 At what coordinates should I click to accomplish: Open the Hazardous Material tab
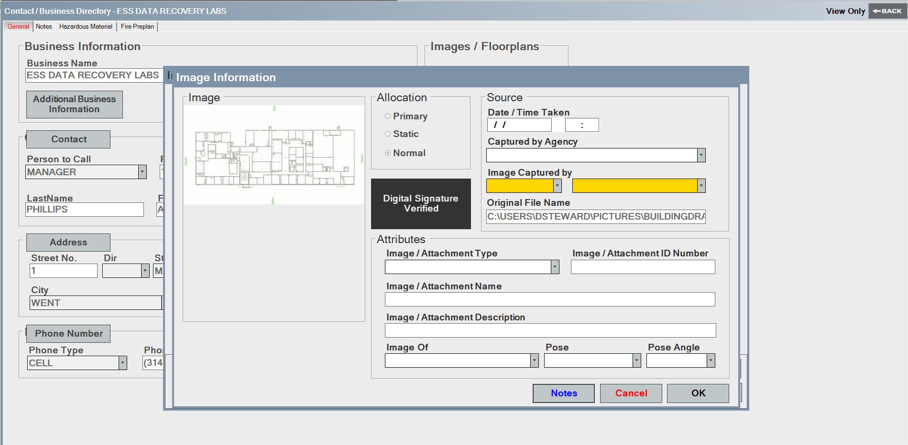(86, 26)
